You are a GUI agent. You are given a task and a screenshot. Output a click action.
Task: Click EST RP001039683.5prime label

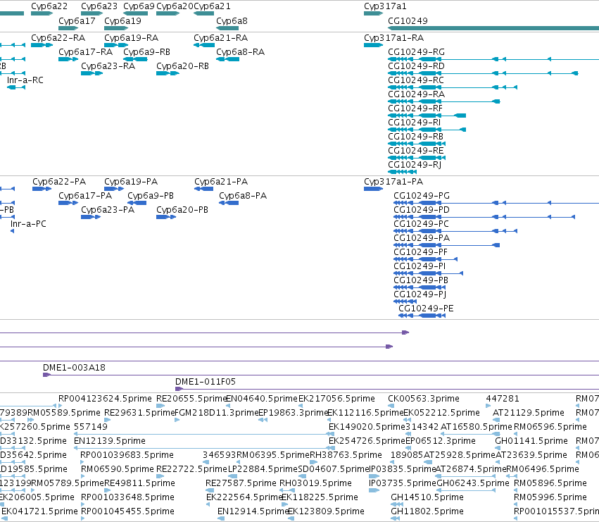coord(127,456)
